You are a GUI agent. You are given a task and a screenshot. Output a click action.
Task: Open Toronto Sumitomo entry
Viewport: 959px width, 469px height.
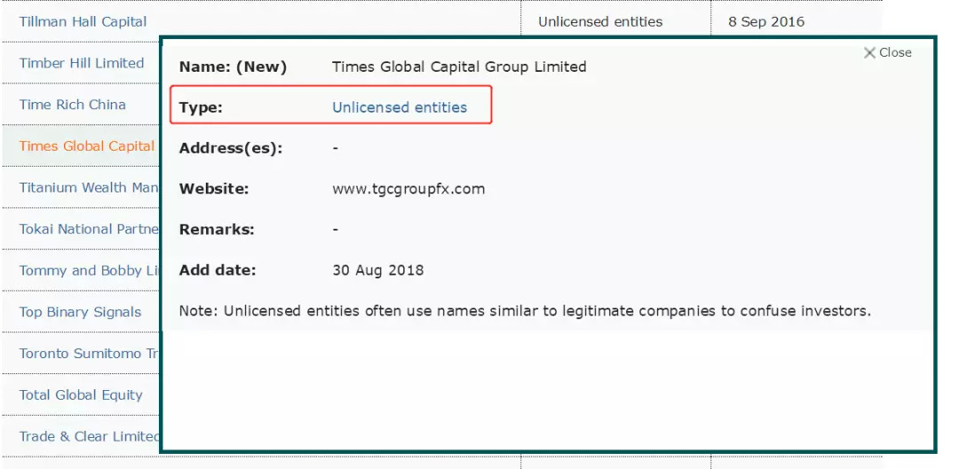click(90, 355)
